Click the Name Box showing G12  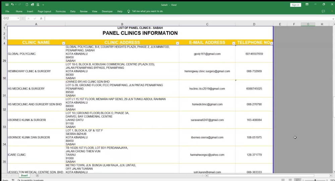(x=10, y=18)
